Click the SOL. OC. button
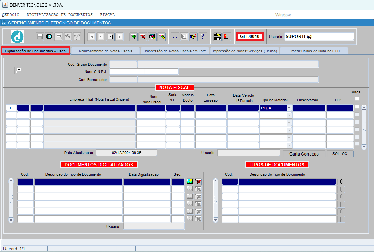The image size is (374, 252). point(340,154)
